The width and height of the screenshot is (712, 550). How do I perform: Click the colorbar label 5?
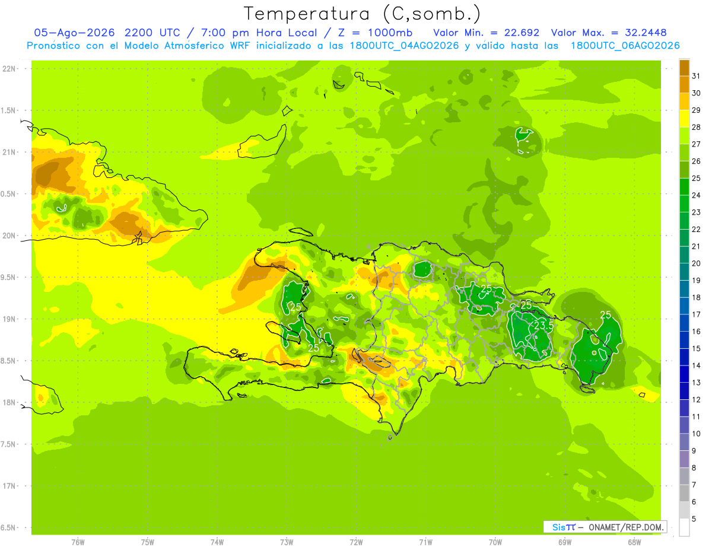(x=695, y=519)
